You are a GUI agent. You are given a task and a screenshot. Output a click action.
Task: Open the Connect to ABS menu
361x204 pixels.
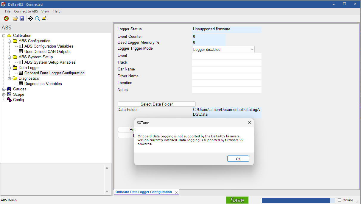tap(26, 11)
